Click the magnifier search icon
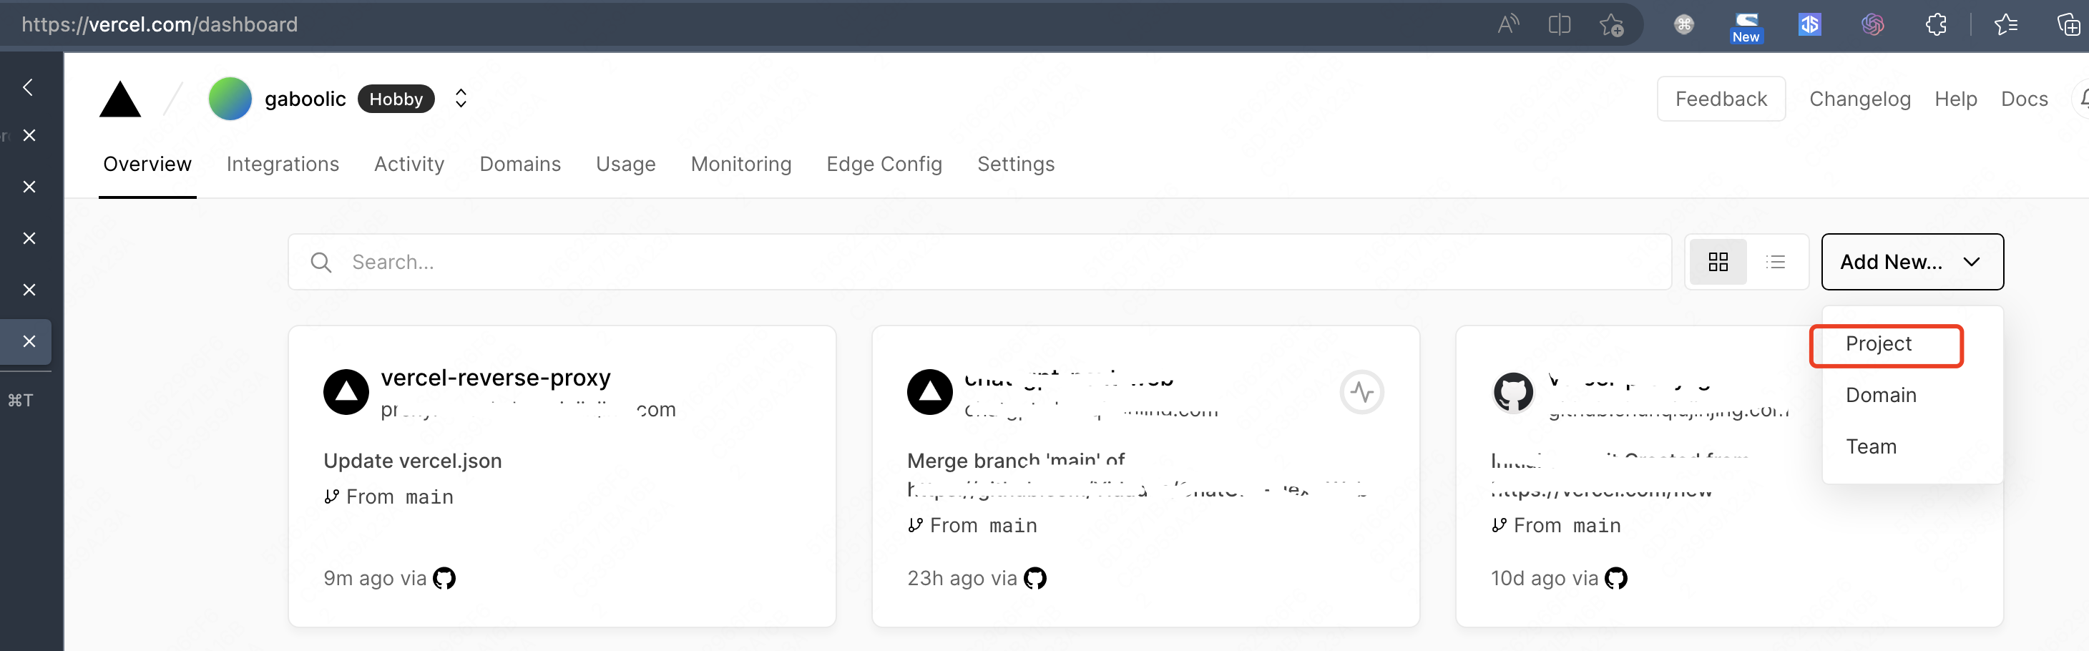The height and width of the screenshot is (651, 2089). (x=321, y=262)
